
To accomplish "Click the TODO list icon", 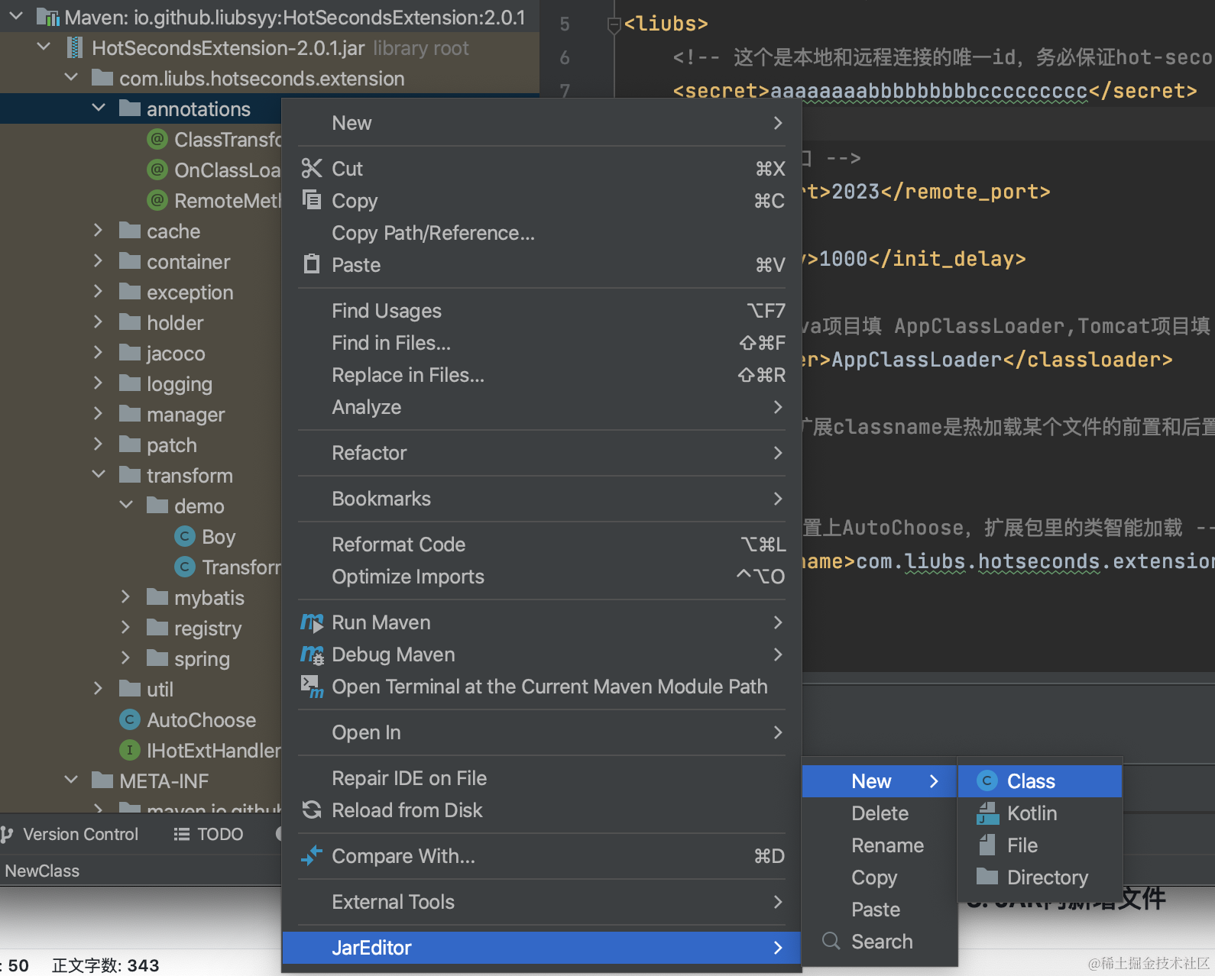I will [181, 834].
